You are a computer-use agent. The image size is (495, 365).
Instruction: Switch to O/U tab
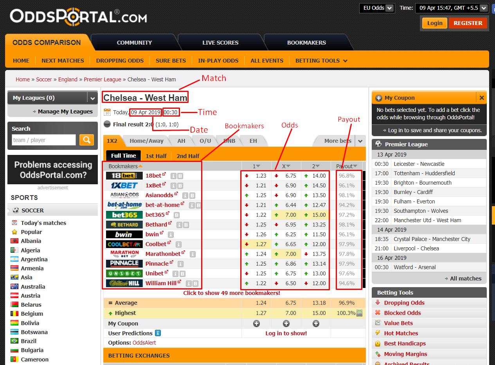205,141
